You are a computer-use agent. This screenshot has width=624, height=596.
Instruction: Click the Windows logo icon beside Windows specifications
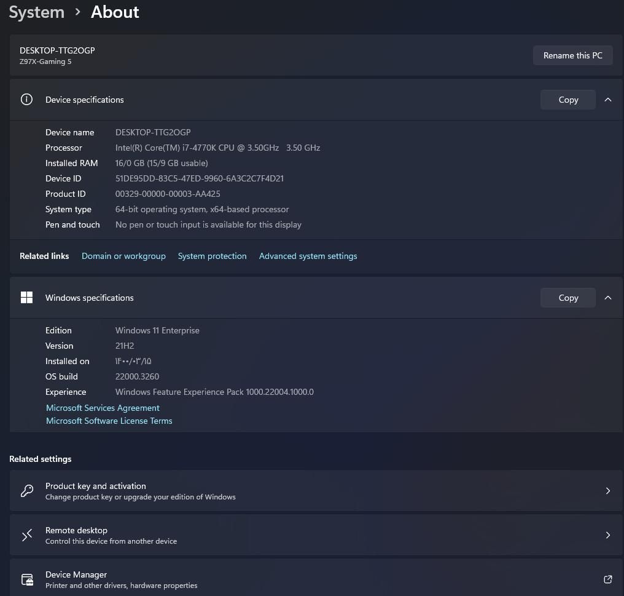tap(26, 298)
